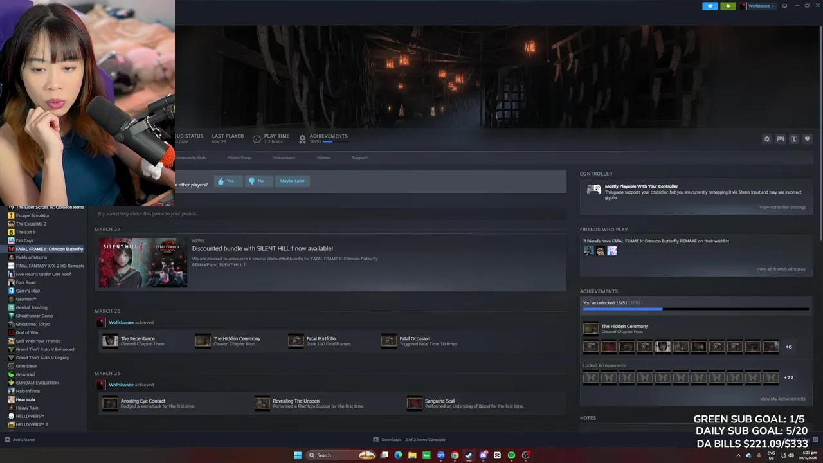This screenshot has width=823, height=463.
Task: Open View My Achievements link
Action: (x=782, y=399)
